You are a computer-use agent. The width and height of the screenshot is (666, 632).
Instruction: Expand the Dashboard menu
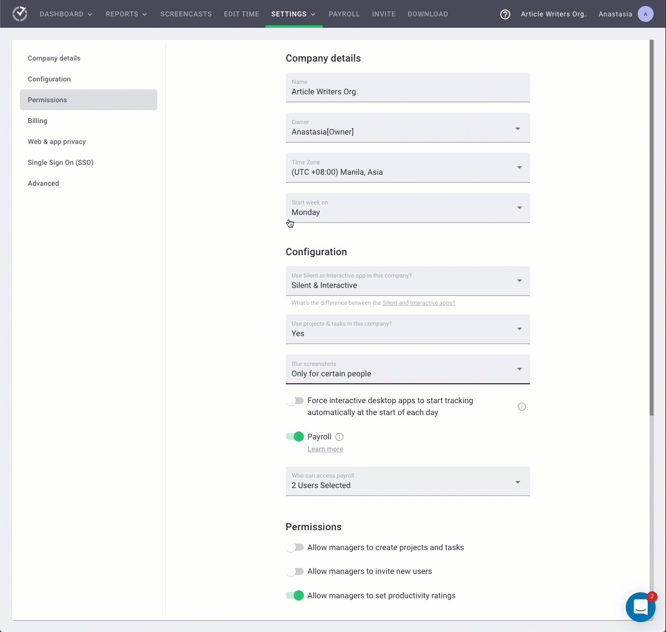66,14
